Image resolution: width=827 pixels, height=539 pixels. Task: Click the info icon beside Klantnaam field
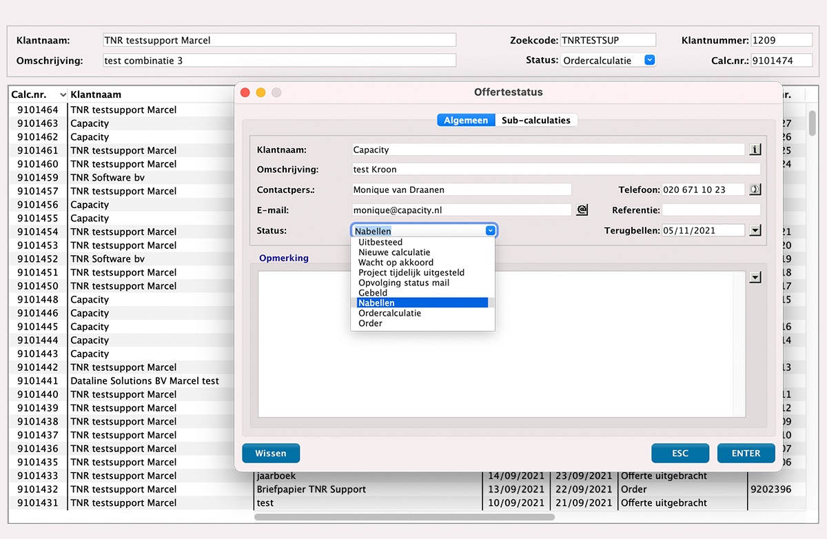(x=755, y=150)
